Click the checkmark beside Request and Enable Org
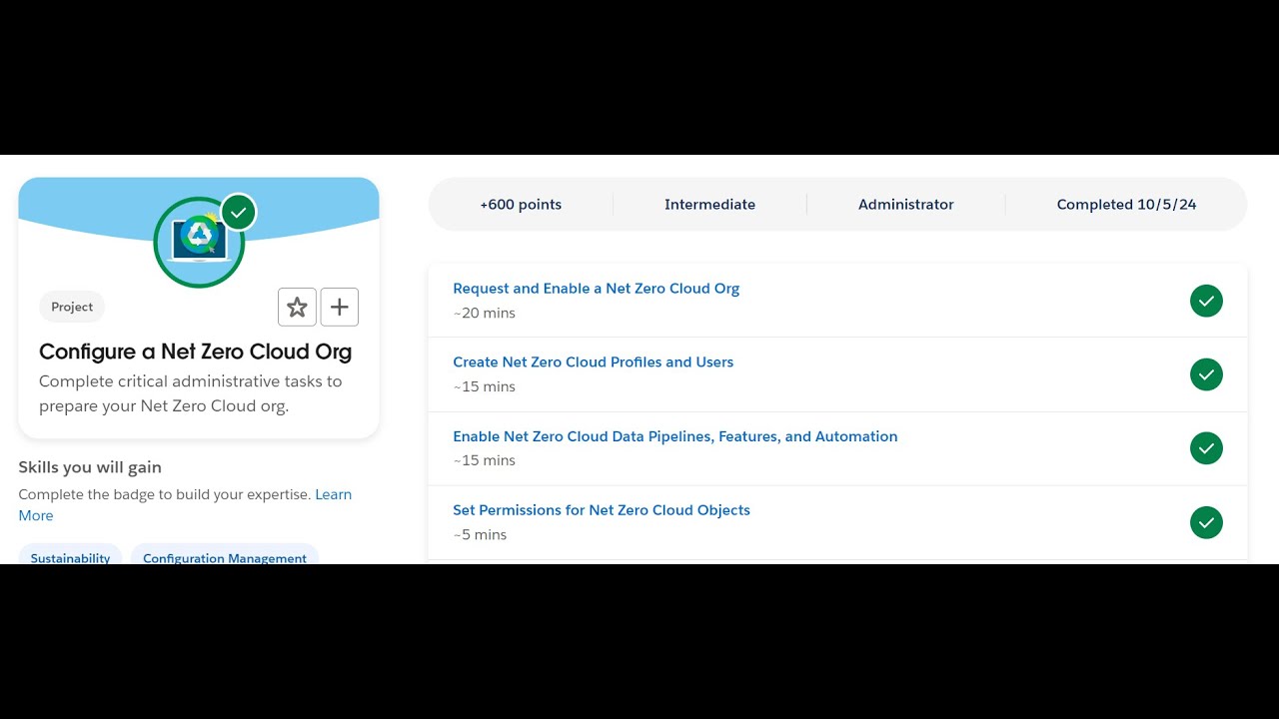1279x719 pixels. [x=1206, y=301]
